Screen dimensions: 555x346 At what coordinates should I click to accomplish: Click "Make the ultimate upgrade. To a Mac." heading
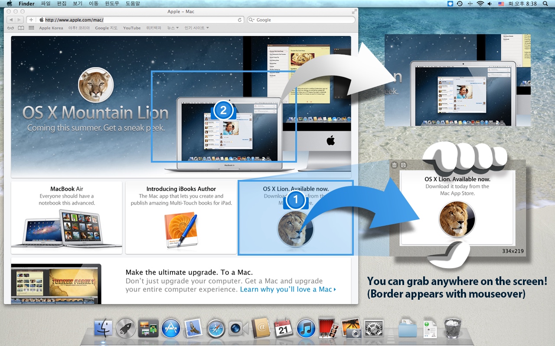[x=189, y=272]
